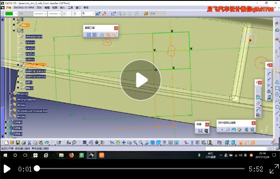Open the ENOVIA V5 VPM menu
Viewport: 280px width, 179px height.
click(x=24, y=8)
